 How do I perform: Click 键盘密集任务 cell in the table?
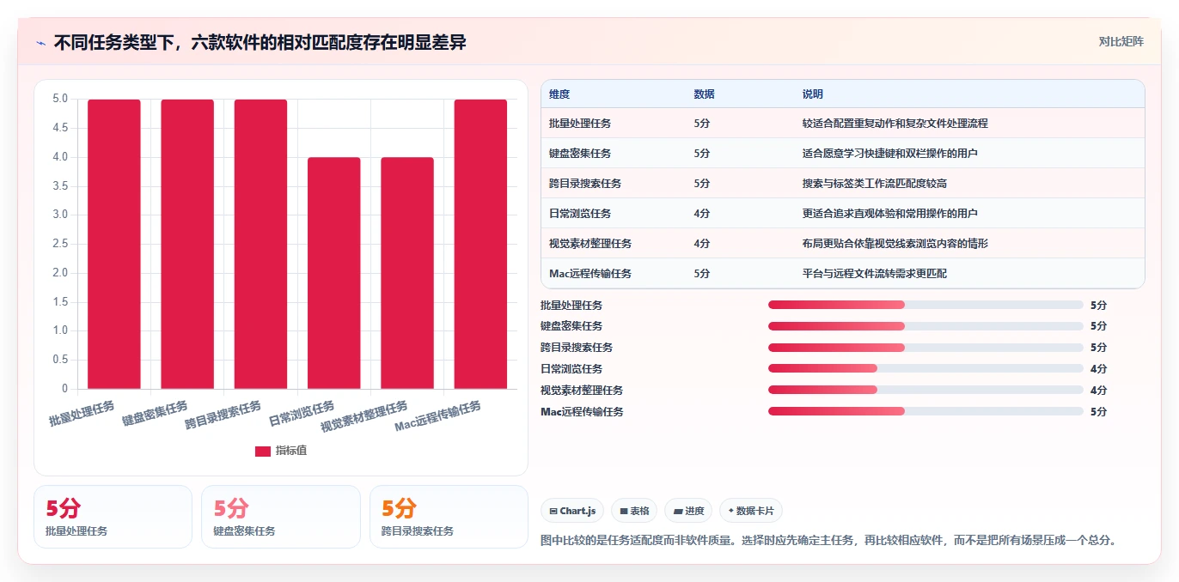[580, 154]
